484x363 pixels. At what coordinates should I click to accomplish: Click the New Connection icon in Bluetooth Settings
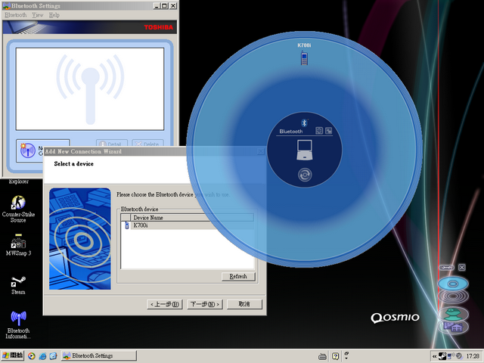coord(28,150)
